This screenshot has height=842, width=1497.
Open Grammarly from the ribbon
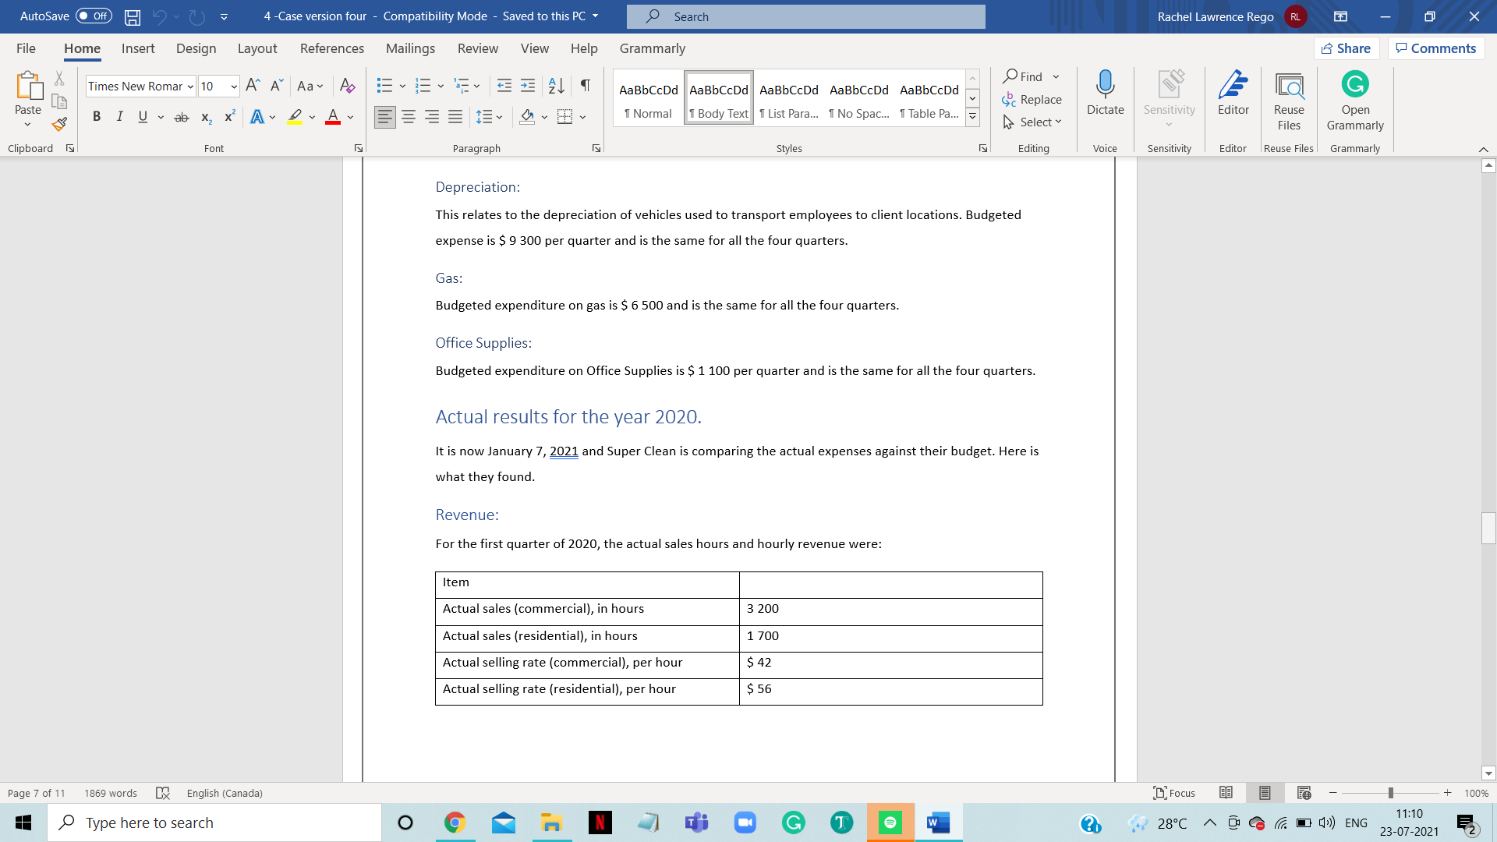tap(1354, 96)
